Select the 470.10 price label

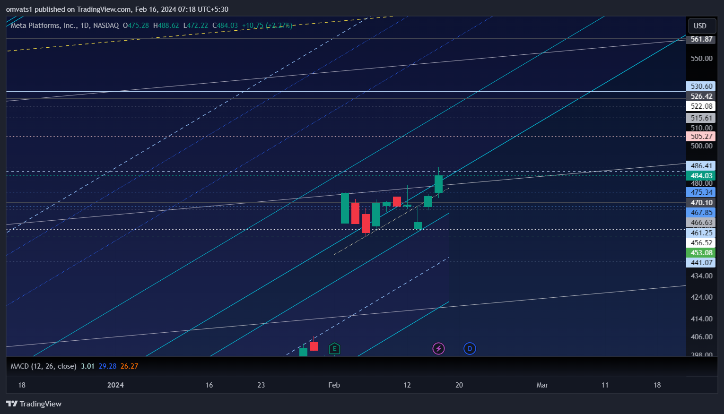701,203
